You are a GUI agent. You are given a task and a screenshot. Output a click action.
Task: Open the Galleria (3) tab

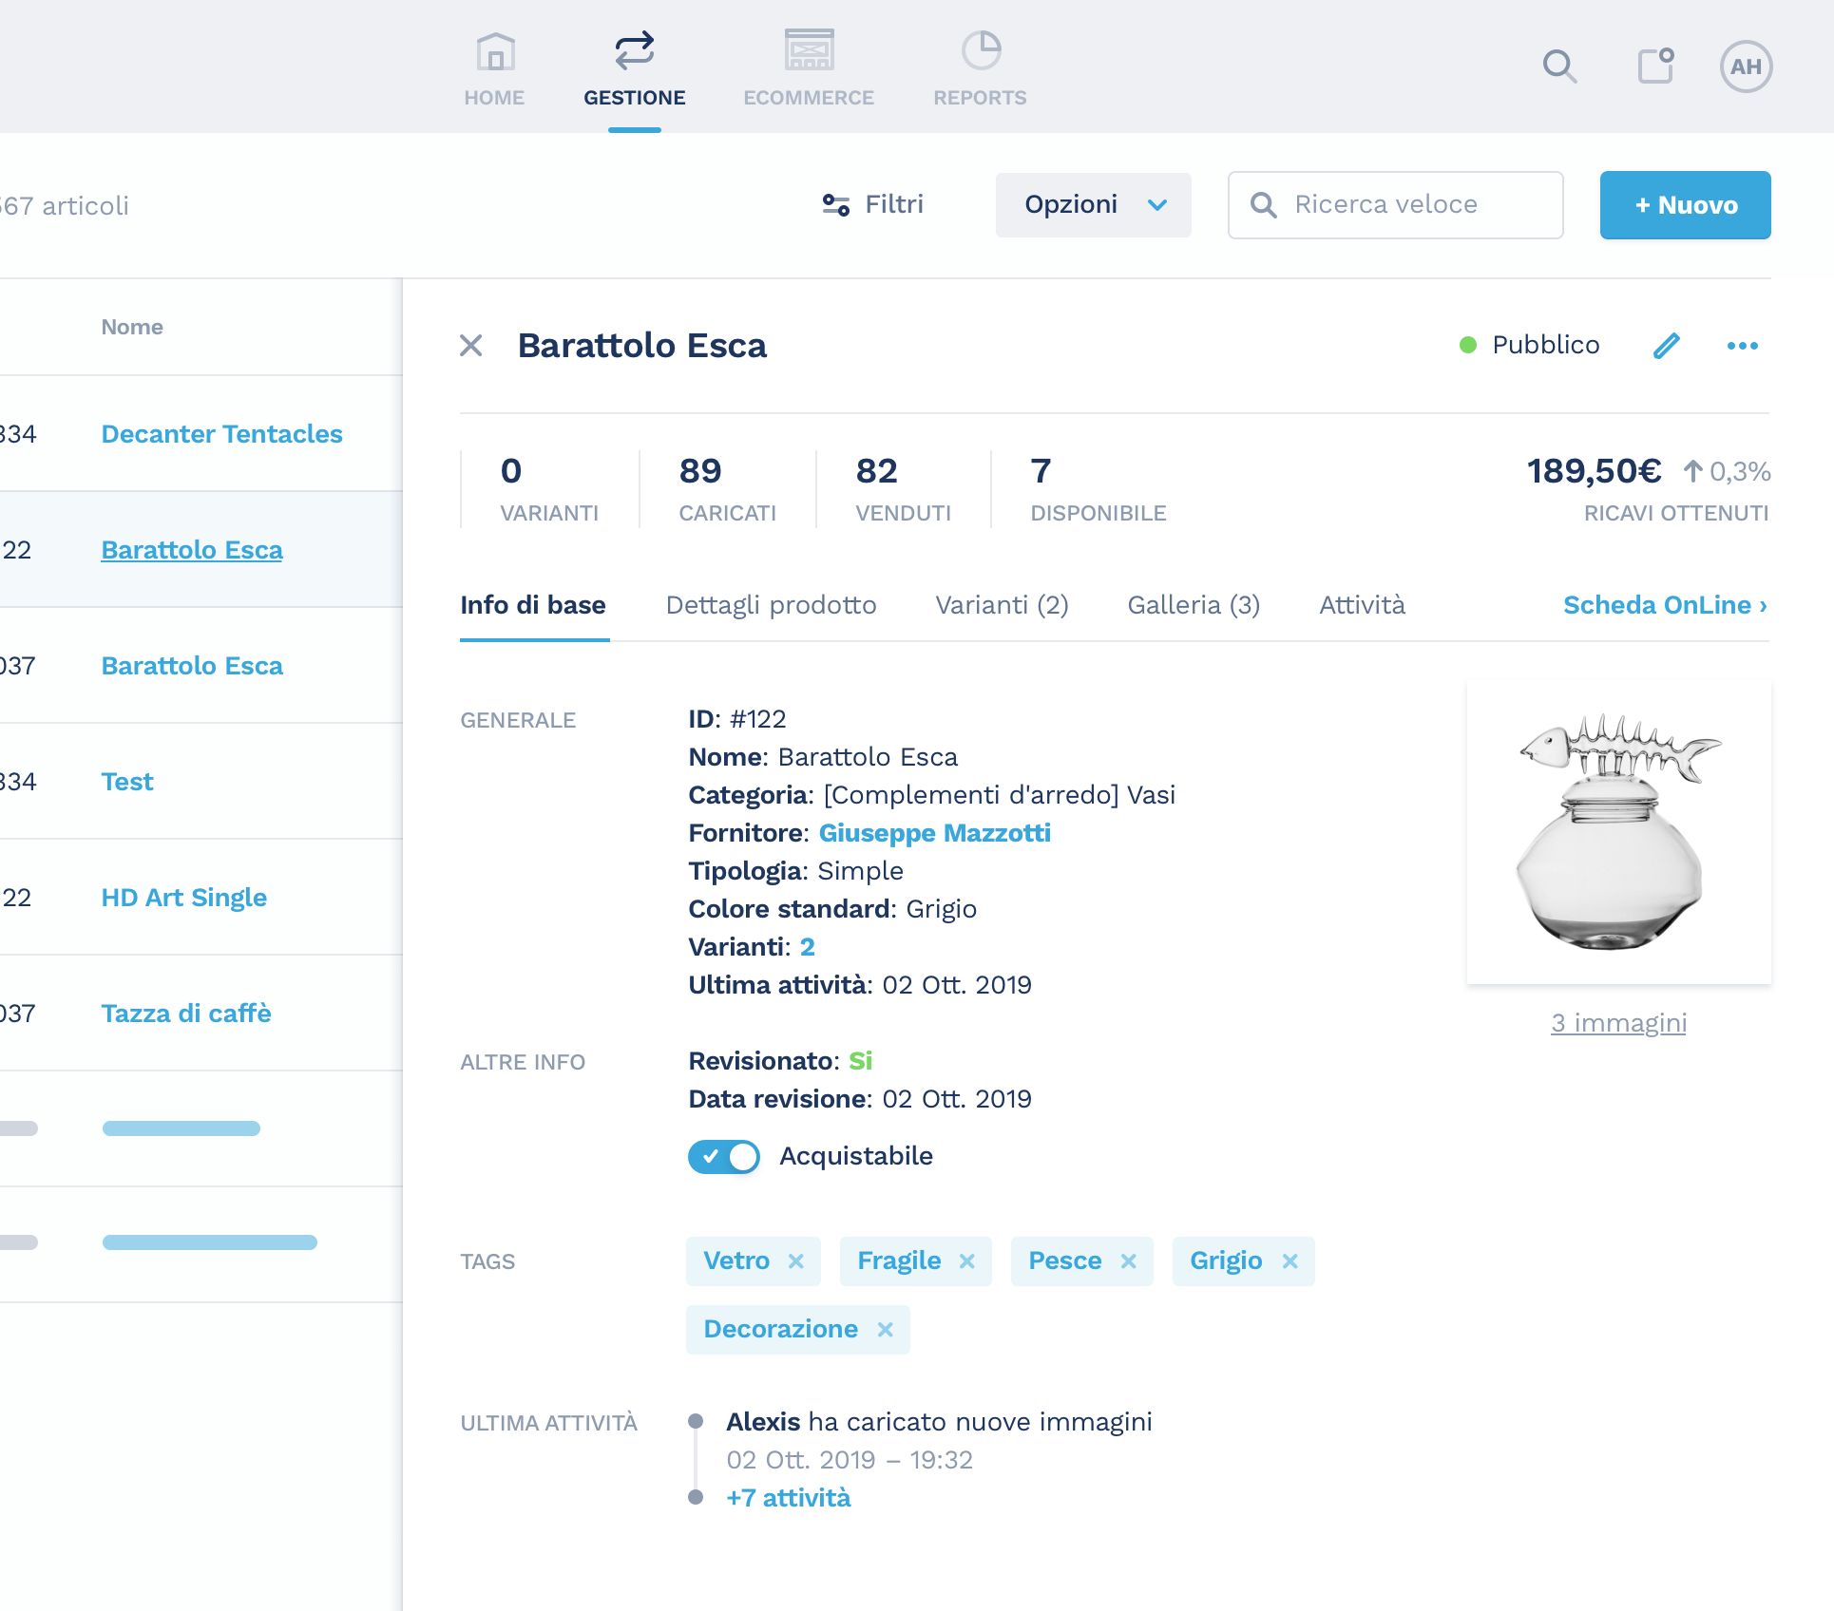(x=1193, y=605)
